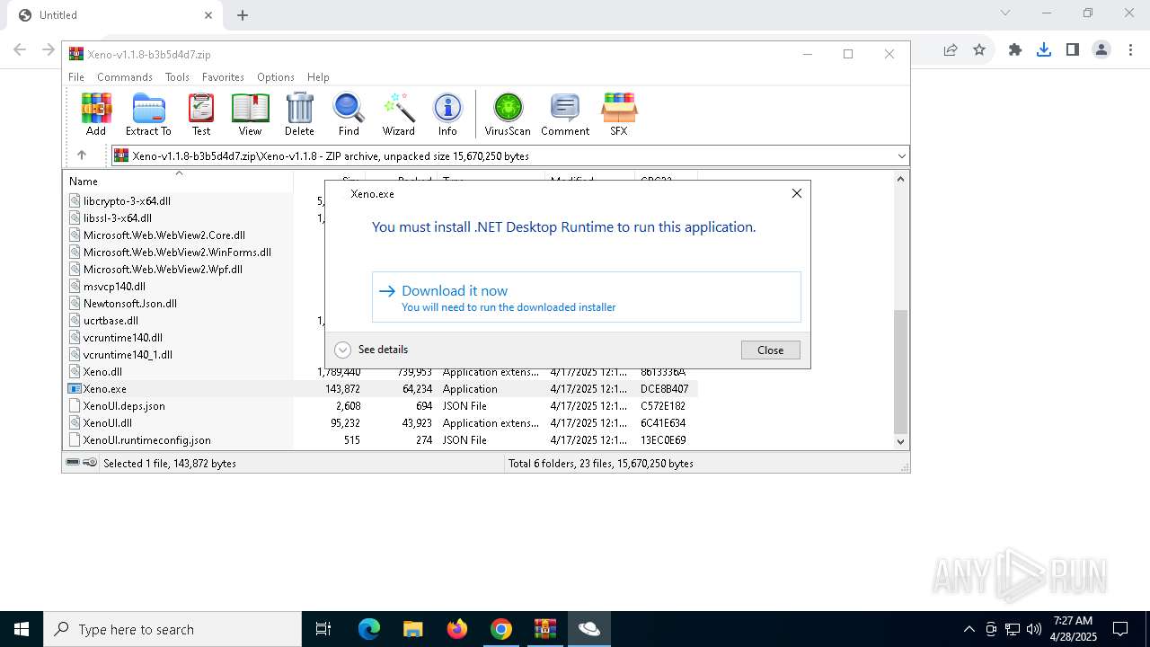The width and height of the screenshot is (1150, 647).
Task: Open the notification center icon
Action: click(x=1120, y=629)
